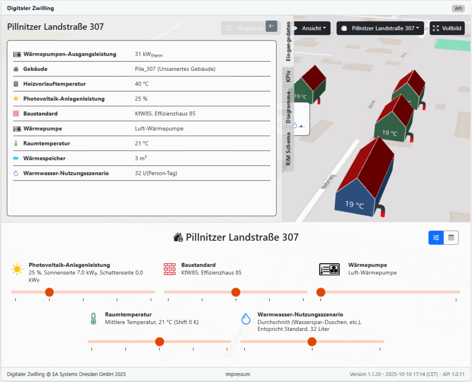This screenshot has width=472, height=382.
Task: Click the Wärmepumpe icon in table row
Action: (x=17, y=129)
